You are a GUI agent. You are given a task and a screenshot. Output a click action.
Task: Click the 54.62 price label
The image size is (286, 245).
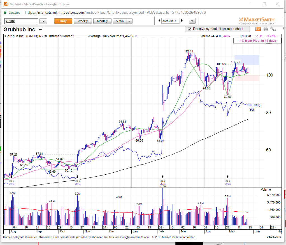click(x=60, y=160)
